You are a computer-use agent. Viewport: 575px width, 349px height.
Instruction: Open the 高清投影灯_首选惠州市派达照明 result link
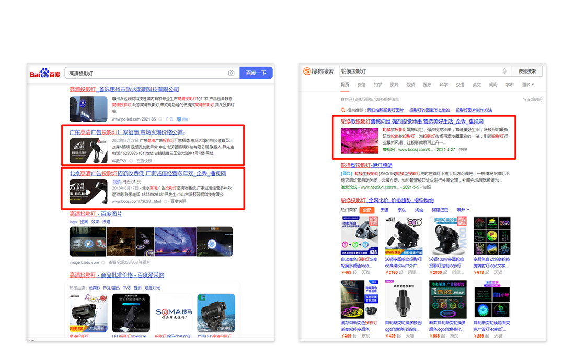124,89
